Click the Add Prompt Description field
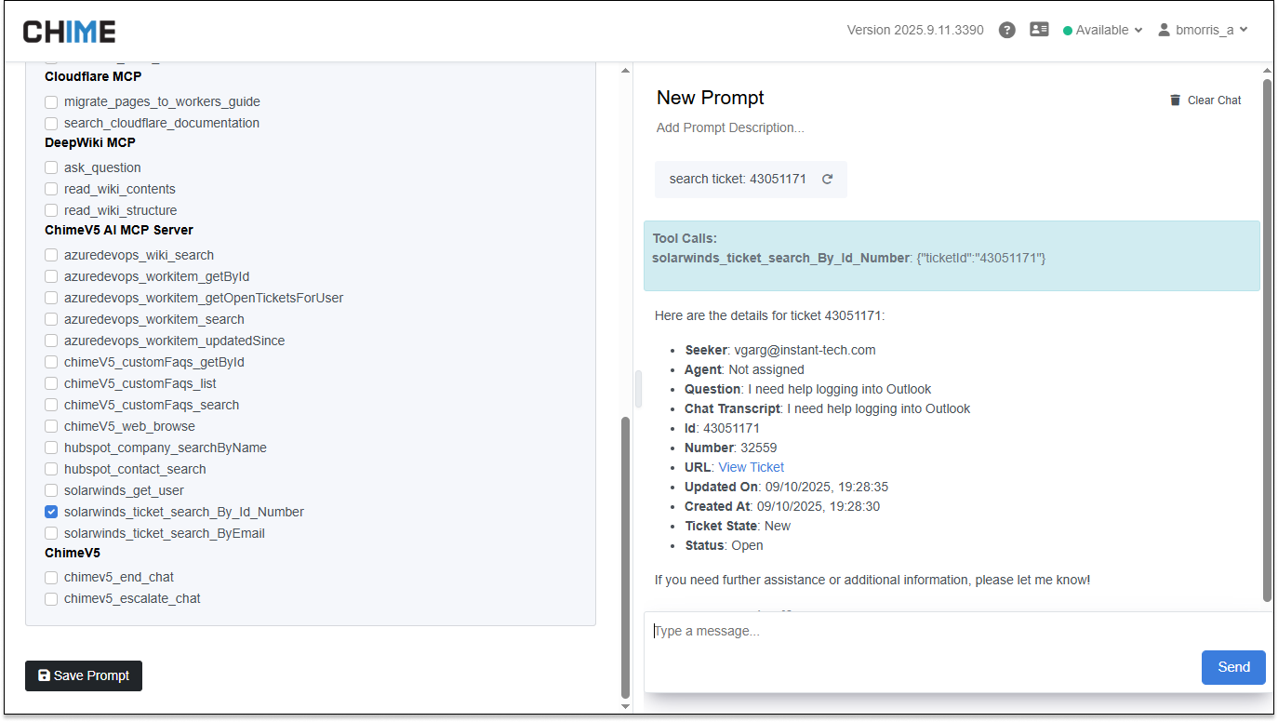The image size is (1278, 722). point(730,127)
